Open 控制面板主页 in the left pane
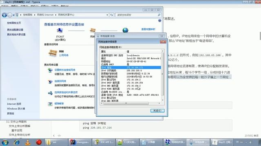The image size is (261, 146). pyautogui.click(x=14, y=23)
